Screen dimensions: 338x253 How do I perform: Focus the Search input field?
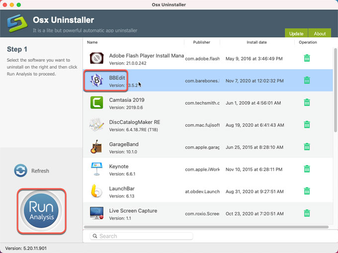point(141,236)
